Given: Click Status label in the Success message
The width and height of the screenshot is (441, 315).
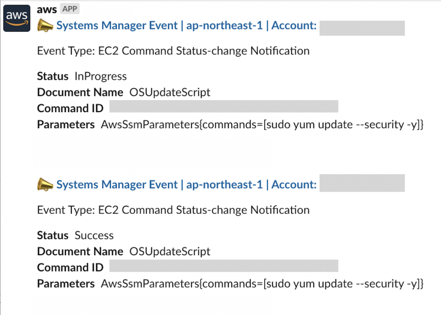Looking at the screenshot, I should point(53,235).
